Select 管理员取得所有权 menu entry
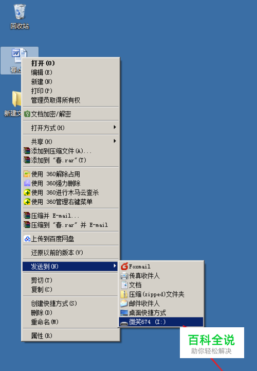 coord(71,100)
